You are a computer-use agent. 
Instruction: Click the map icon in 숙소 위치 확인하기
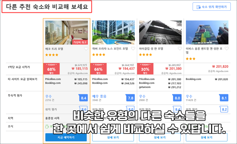[x=198, y=7]
